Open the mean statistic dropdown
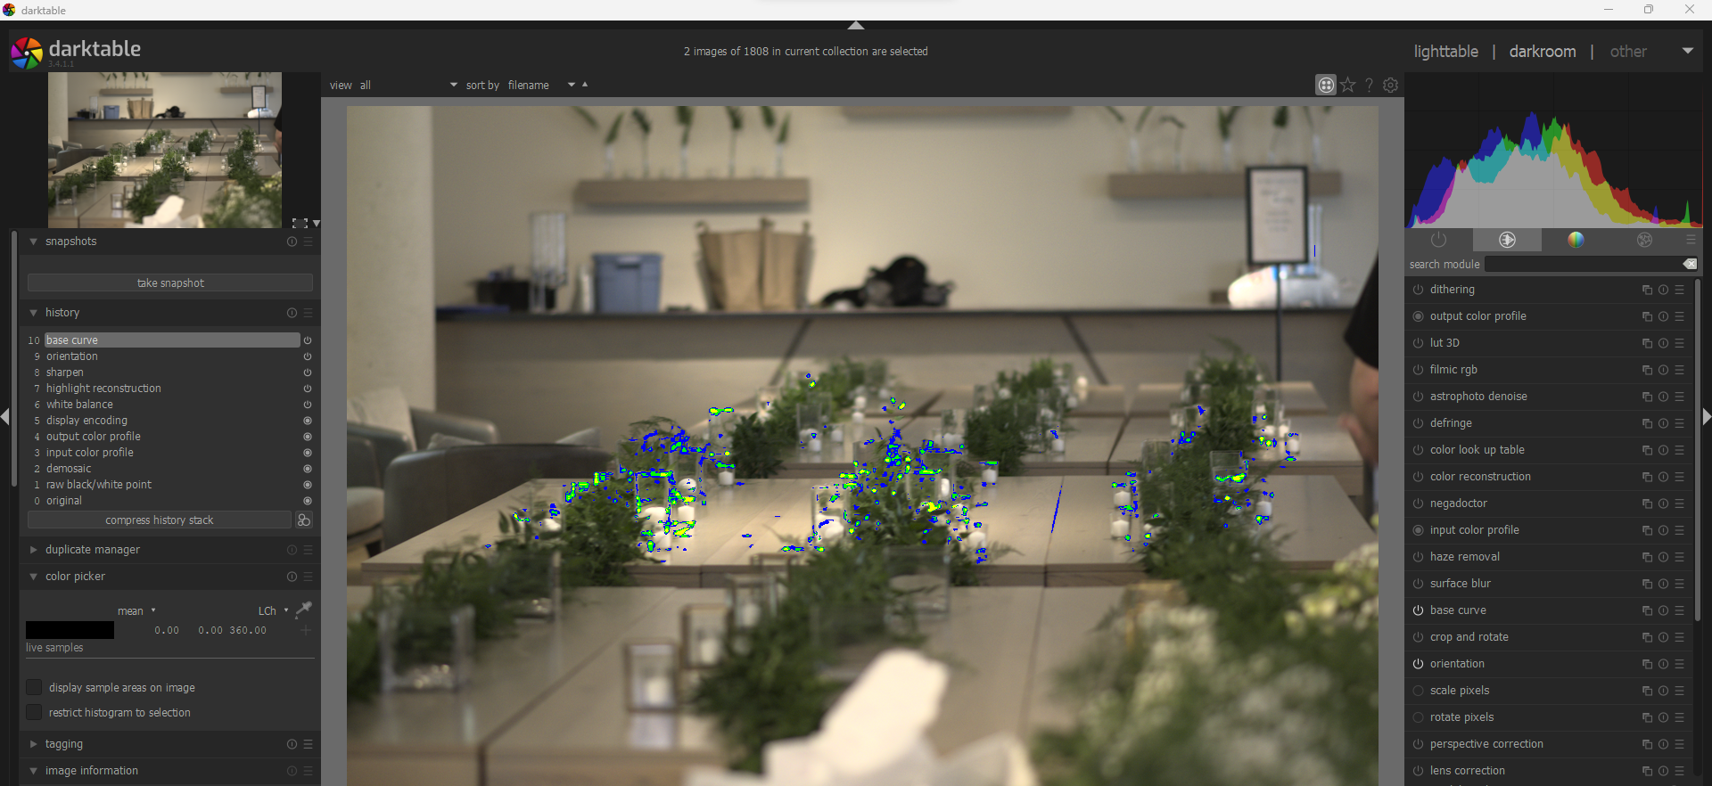Viewport: 1712px width, 786px height. 136,610
